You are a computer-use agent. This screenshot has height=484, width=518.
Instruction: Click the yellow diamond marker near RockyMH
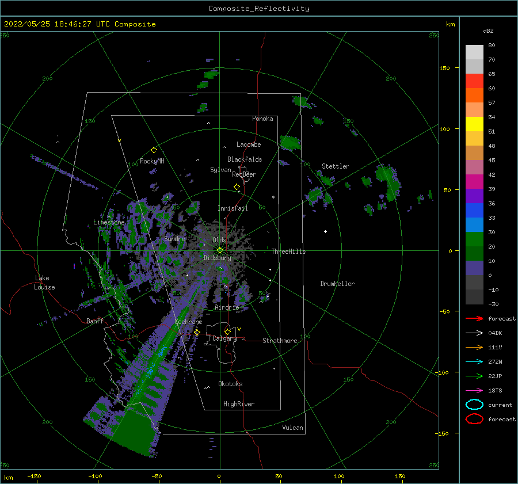tap(154, 150)
